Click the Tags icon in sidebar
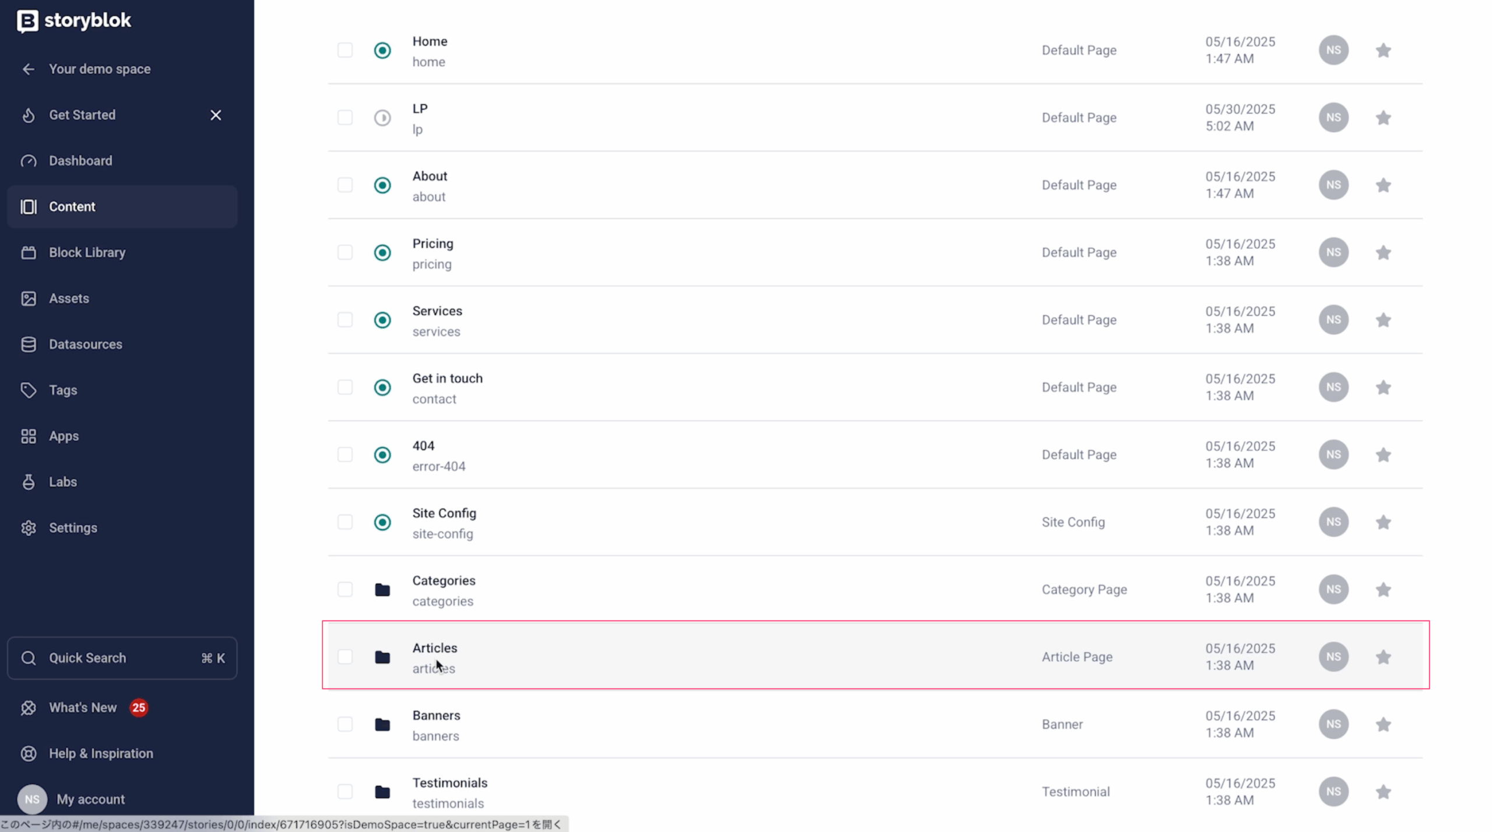Screen dimensions: 1492x832 (29, 390)
